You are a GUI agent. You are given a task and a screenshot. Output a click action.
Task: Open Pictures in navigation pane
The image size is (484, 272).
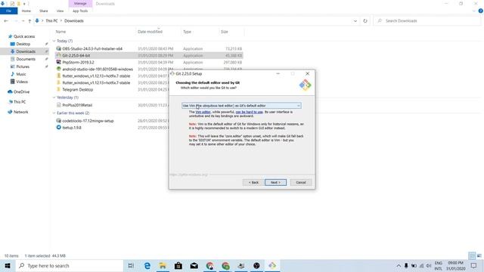pos(23,66)
